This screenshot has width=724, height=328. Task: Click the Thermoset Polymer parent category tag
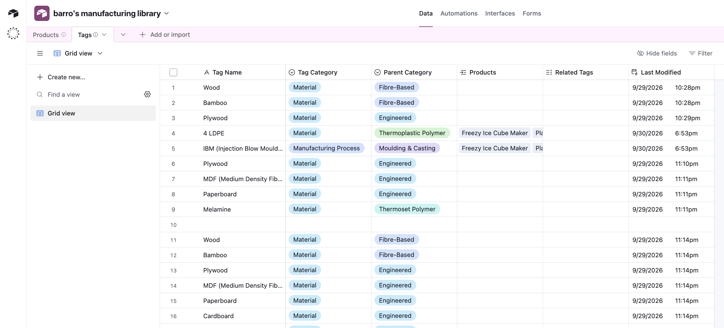tap(407, 209)
